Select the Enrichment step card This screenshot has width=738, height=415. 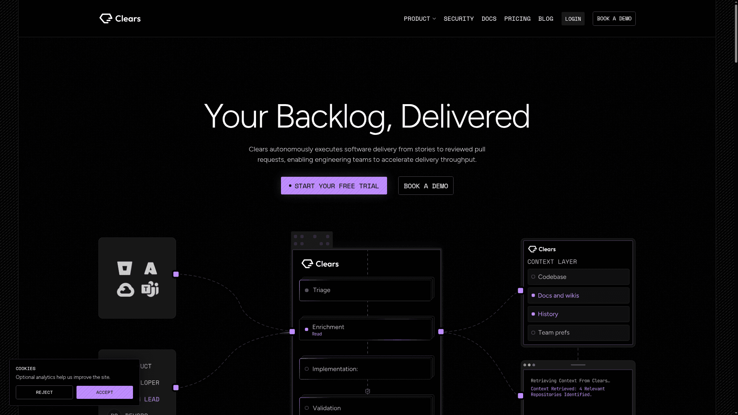pos(366,329)
